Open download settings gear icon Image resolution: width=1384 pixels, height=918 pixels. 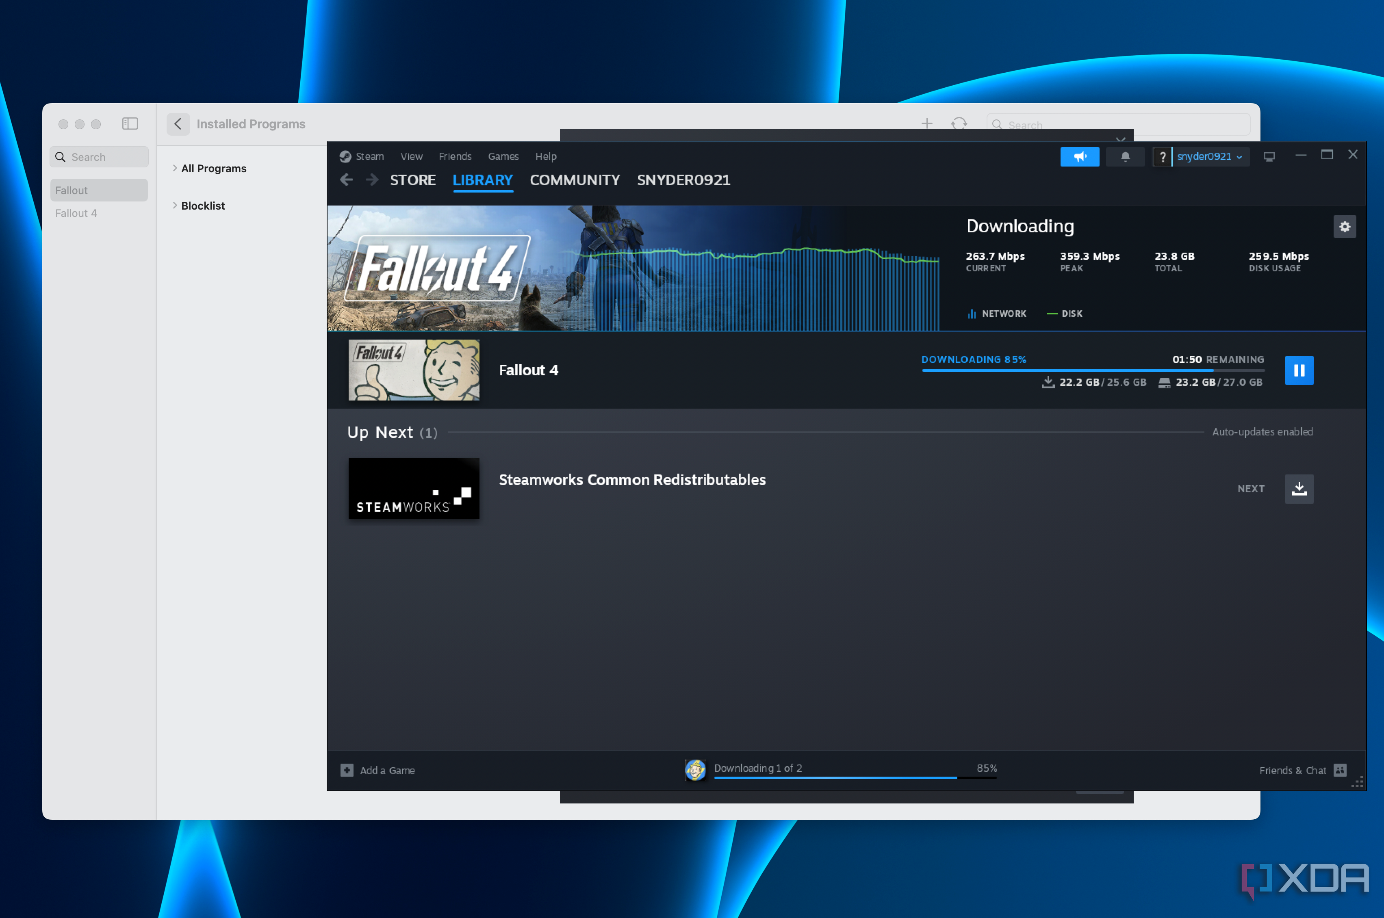pos(1344,227)
